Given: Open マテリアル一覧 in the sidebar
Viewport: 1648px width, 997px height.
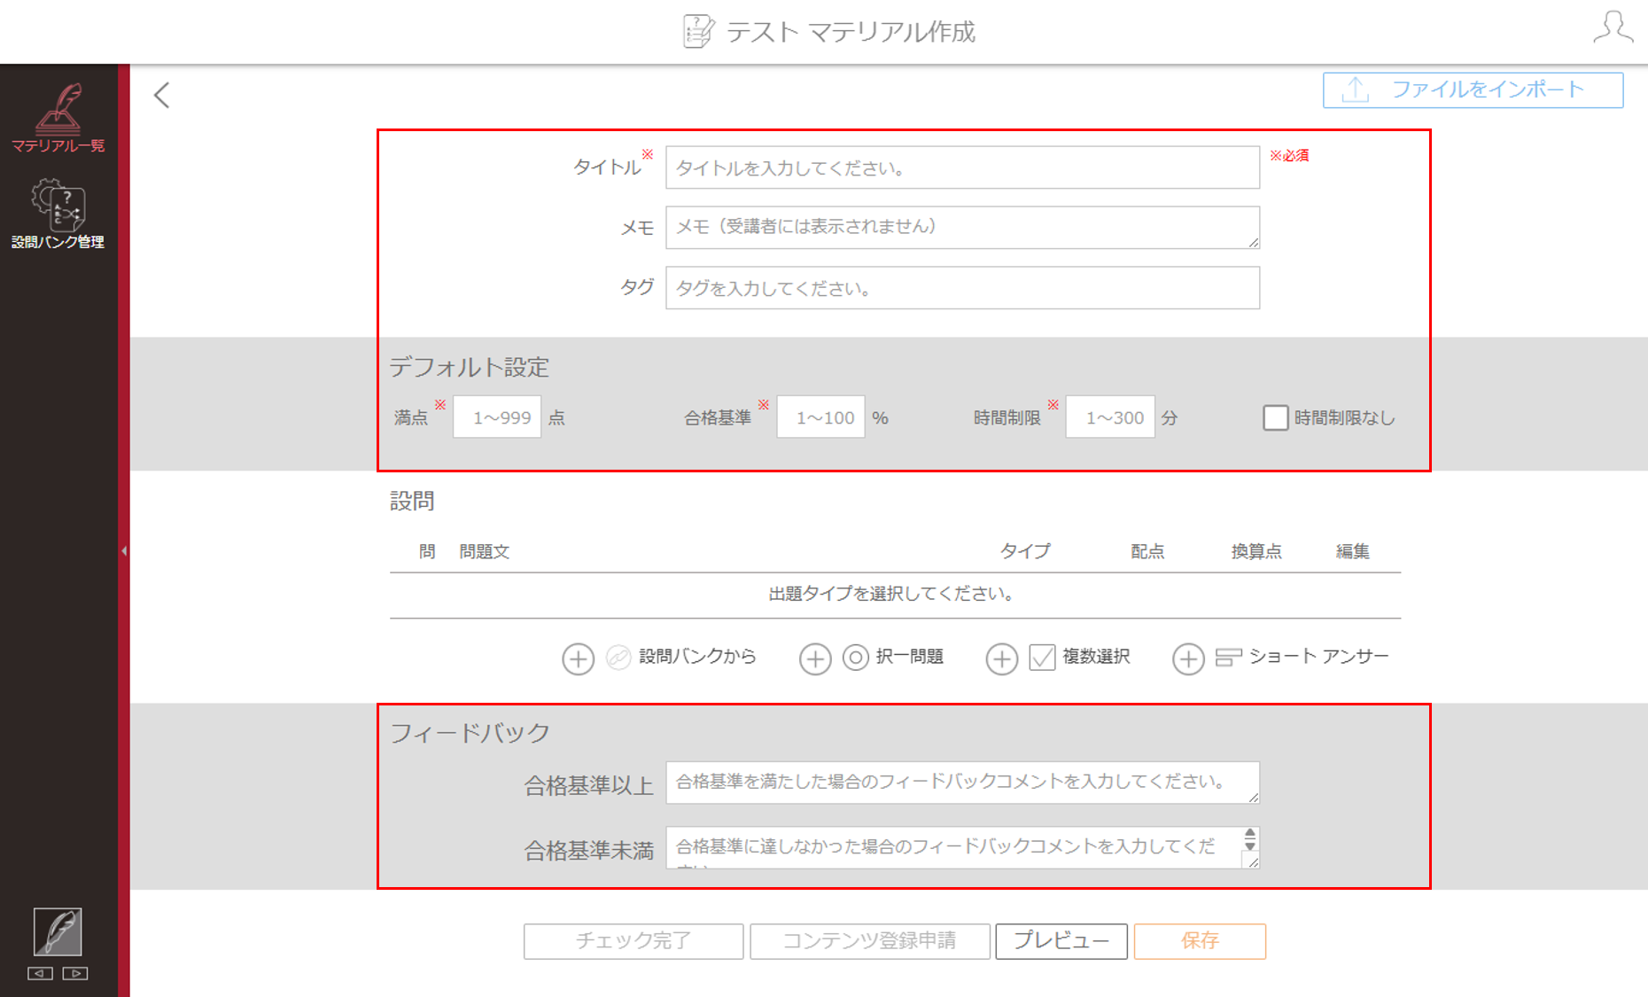Looking at the screenshot, I should coord(58,118).
